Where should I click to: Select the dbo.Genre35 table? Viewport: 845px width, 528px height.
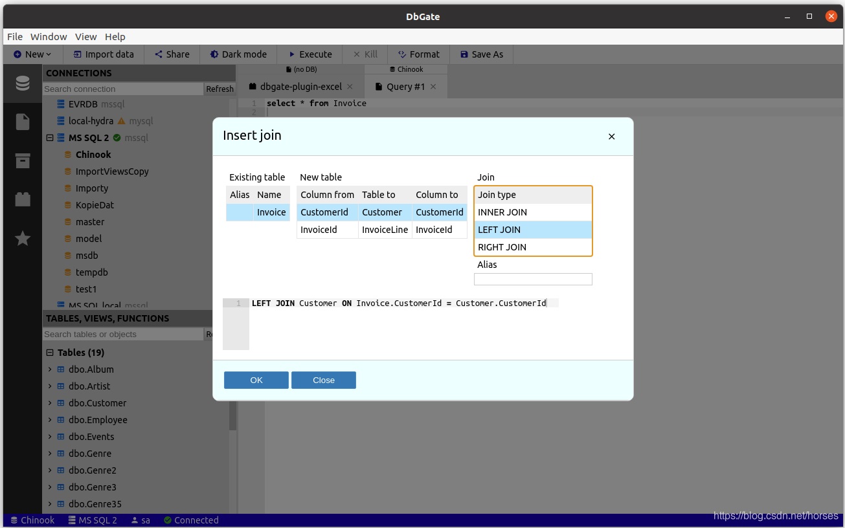(x=95, y=504)
